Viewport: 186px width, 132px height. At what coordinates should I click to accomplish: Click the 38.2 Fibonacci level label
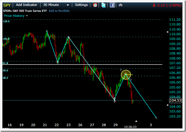point(5,78)
